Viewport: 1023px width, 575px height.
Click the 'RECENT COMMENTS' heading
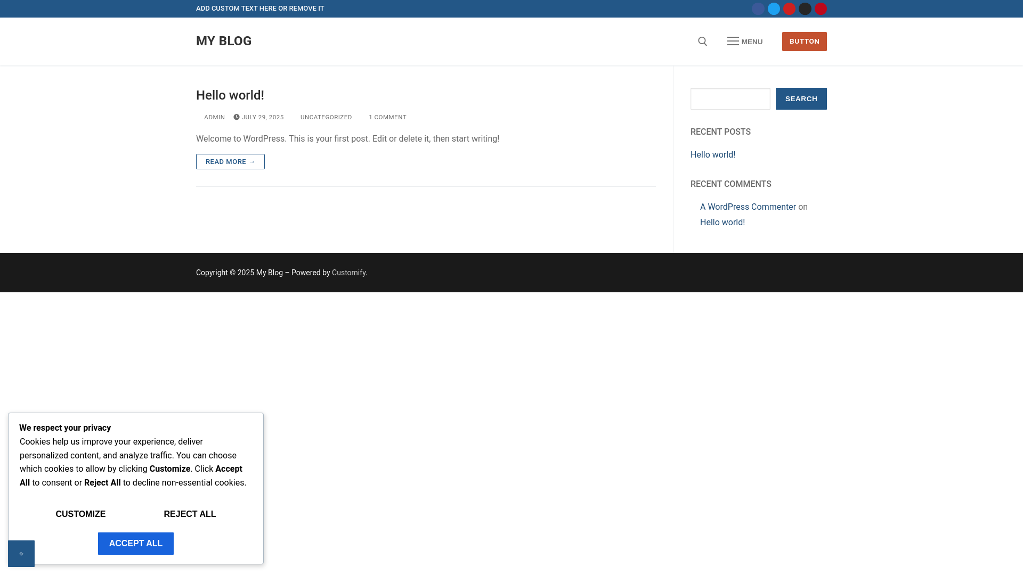coord(731,184)
